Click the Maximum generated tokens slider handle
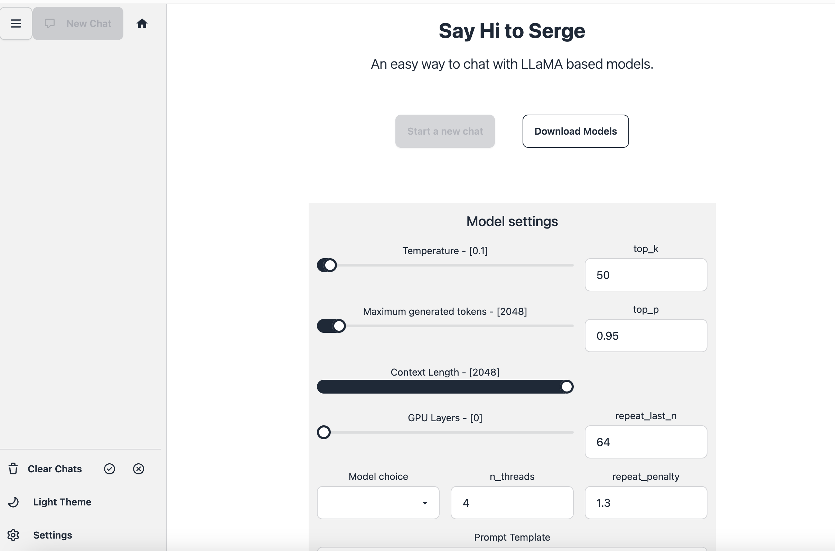 pyautogui.click(x=339, y=326)
